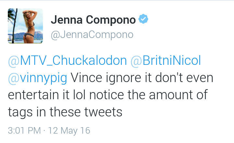Visit the @JennaCompono handle
The height and width of the screenshot is (143, 234).
[x=92, y=35]
